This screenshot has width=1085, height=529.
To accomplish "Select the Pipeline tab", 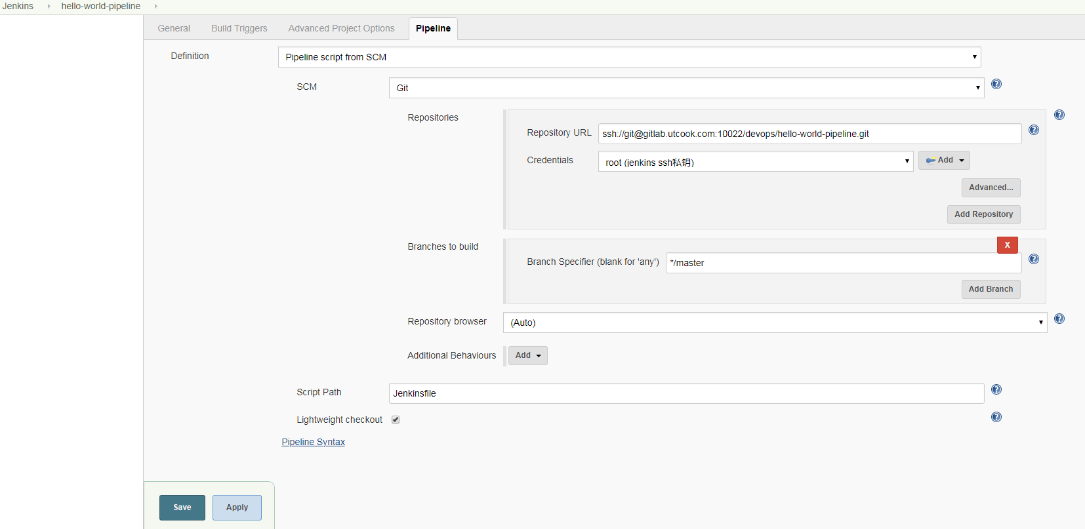I will (433, 28).
